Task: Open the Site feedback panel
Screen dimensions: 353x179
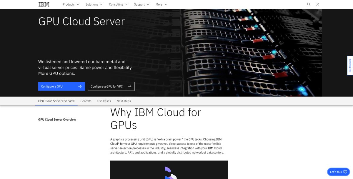Action: (350, 65)
